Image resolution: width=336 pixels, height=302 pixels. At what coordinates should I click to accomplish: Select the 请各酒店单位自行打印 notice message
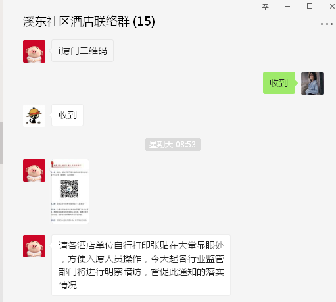pos(141,265)
